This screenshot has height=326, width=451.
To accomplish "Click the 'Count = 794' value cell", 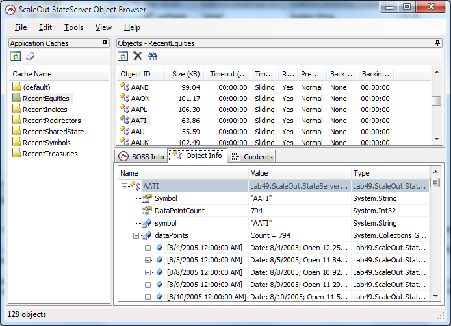I will (270, 235).
